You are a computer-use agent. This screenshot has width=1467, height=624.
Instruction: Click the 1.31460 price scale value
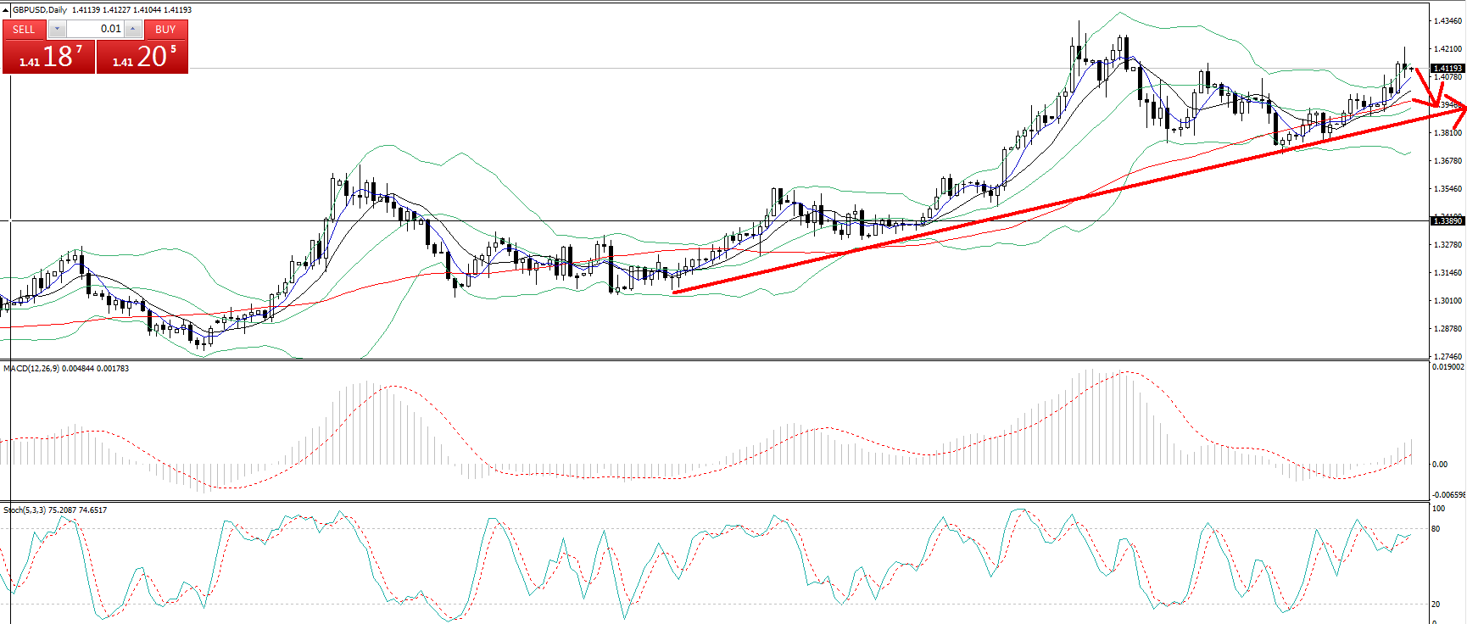[x=1447, y=273]
